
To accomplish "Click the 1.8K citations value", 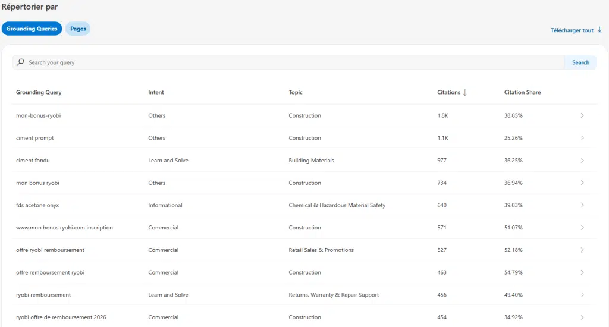I will pyautogui.click(x=442, y=115).
